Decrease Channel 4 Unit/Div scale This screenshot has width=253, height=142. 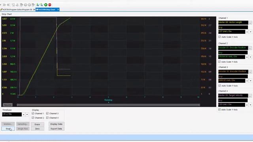tap(250, 105)
